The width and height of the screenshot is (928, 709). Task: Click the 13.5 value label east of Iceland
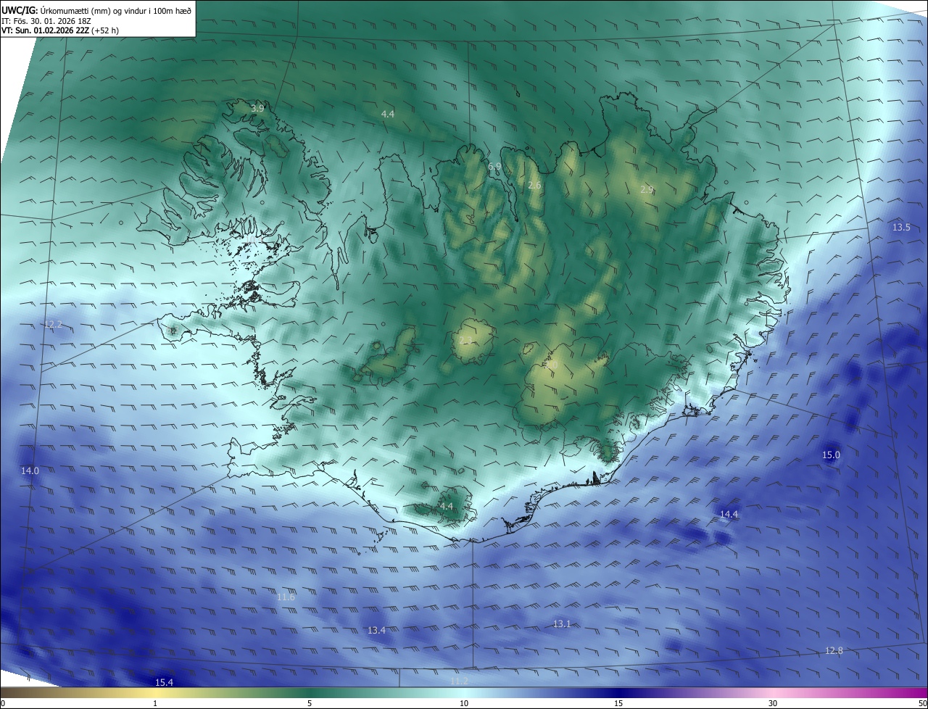click(x=901, y=227)
